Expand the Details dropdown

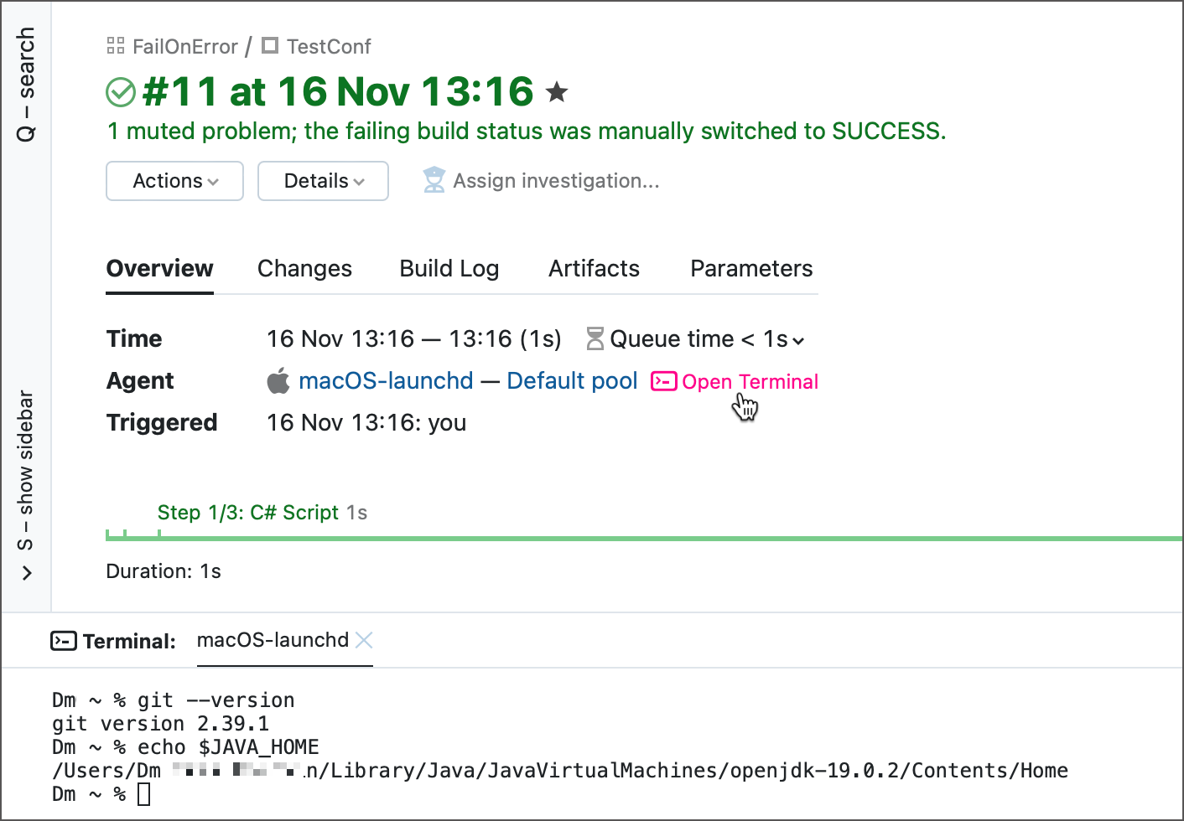coord(323,181)
